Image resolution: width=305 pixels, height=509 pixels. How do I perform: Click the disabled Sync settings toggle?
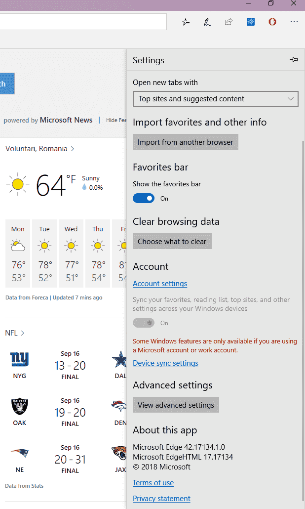coord(144,323)
